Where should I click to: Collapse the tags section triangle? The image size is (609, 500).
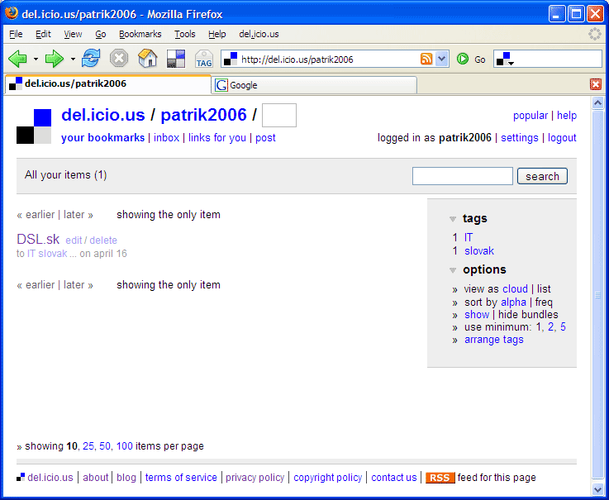pyautogui.click(x=453, y=219)
